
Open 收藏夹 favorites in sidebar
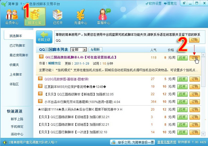[14, 65]
